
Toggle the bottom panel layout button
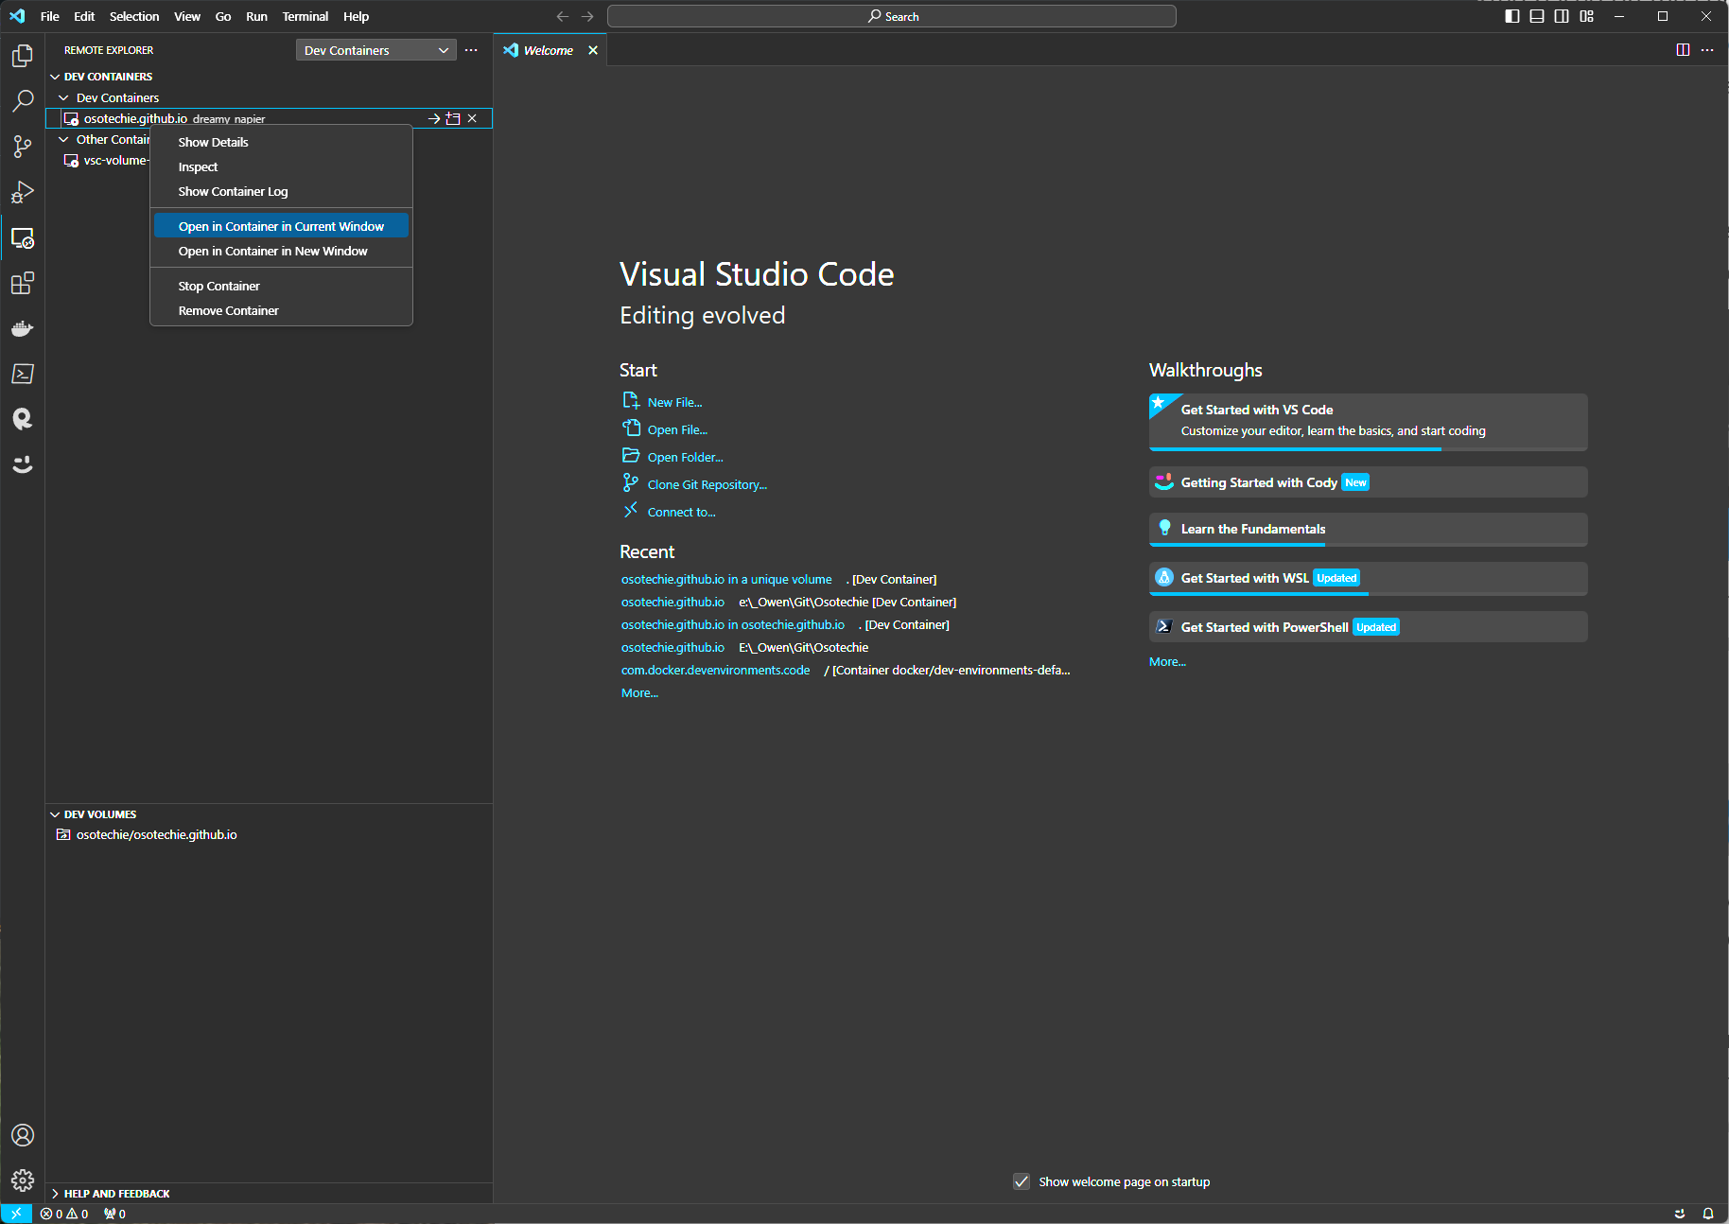click(1537, 16)
